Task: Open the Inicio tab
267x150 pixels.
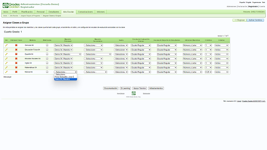Action: [6, 12]
